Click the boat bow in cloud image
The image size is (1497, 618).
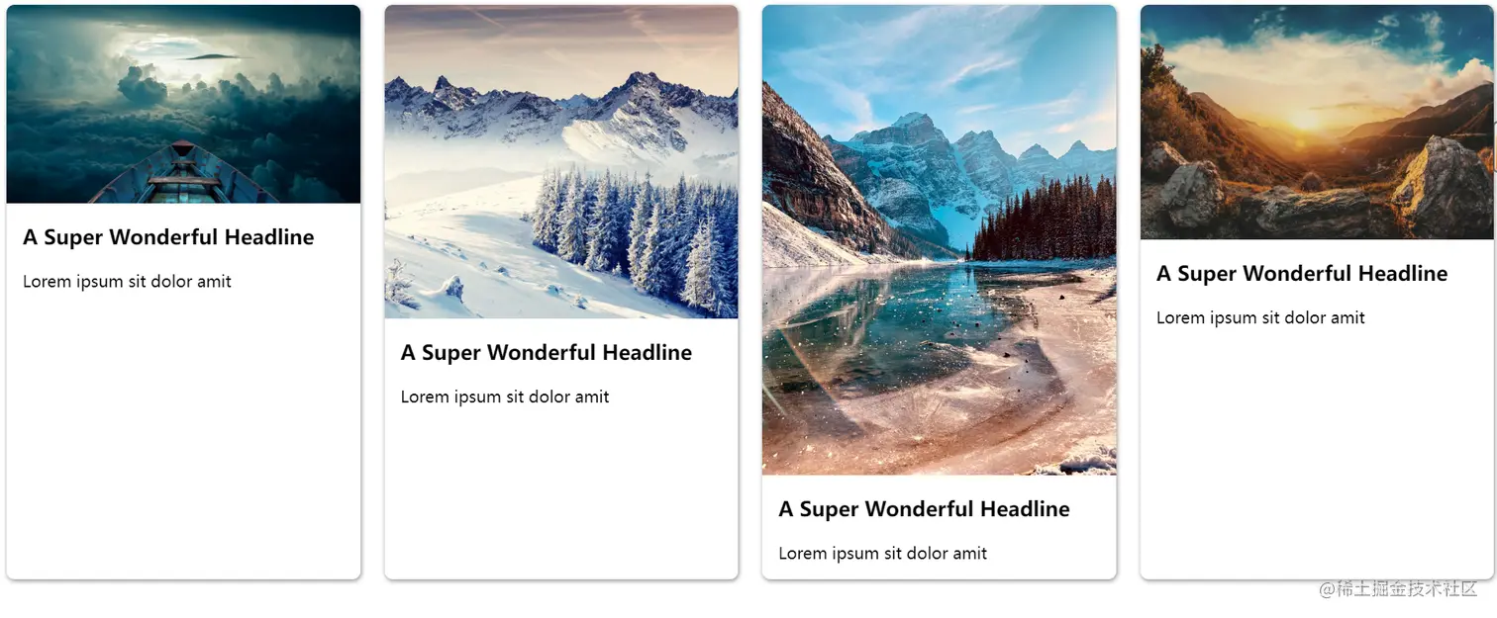pyautogui.click(x=183, y=174)
